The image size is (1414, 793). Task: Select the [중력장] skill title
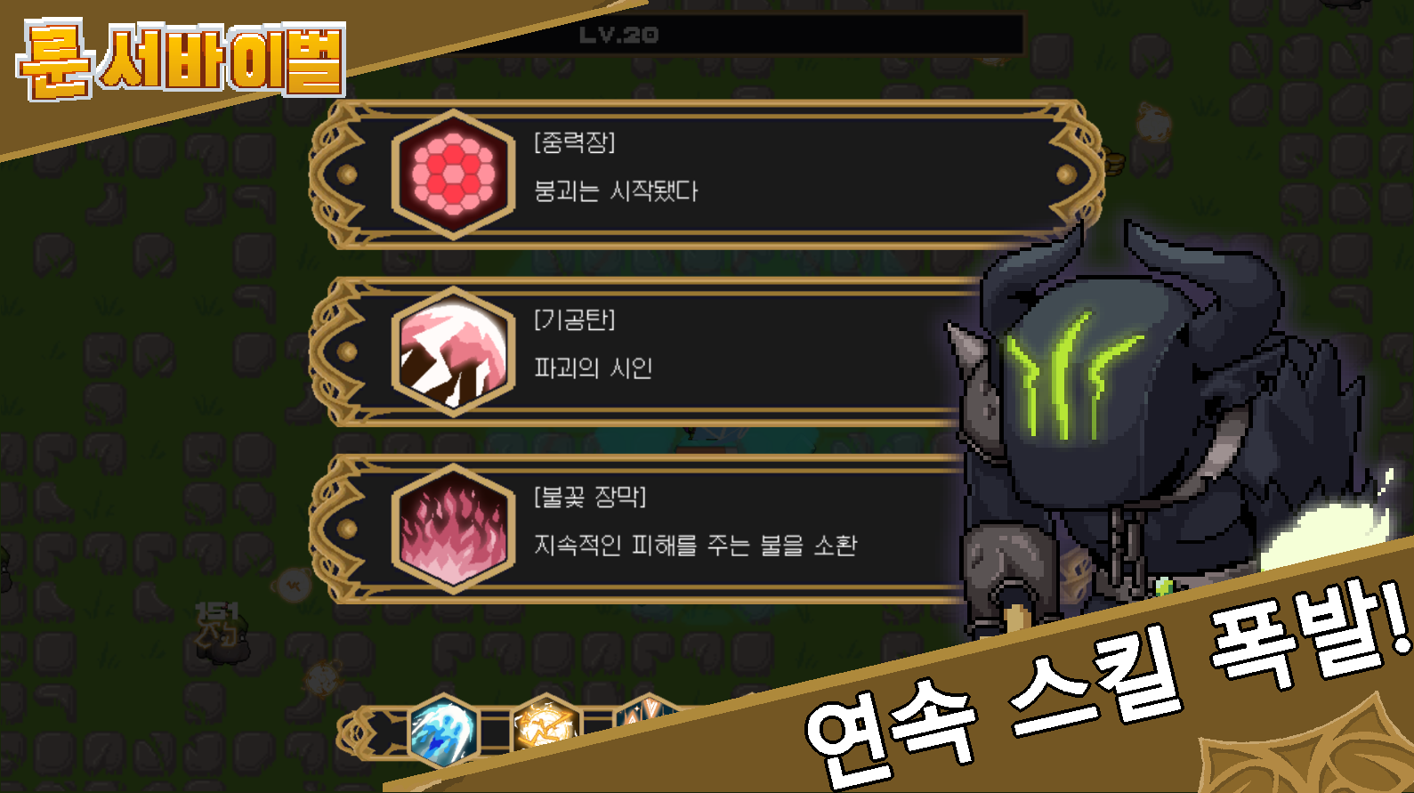point(575,142)
